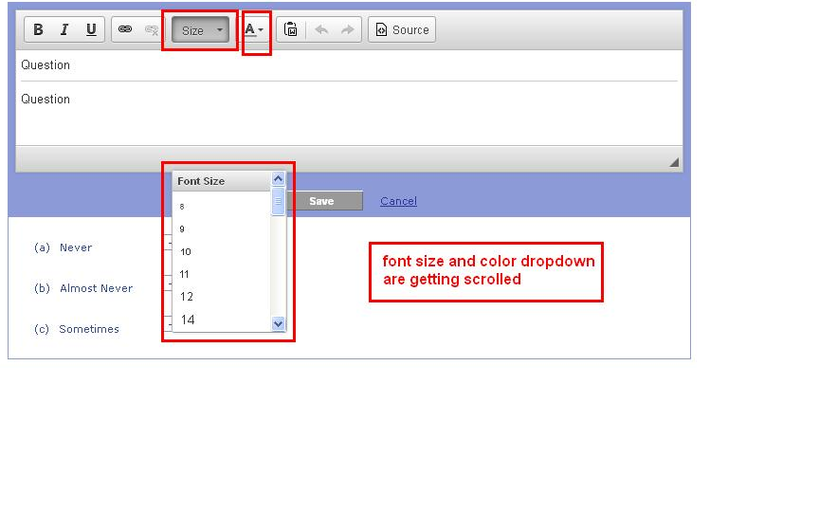Switch to Source view

[x=402, y=29]
